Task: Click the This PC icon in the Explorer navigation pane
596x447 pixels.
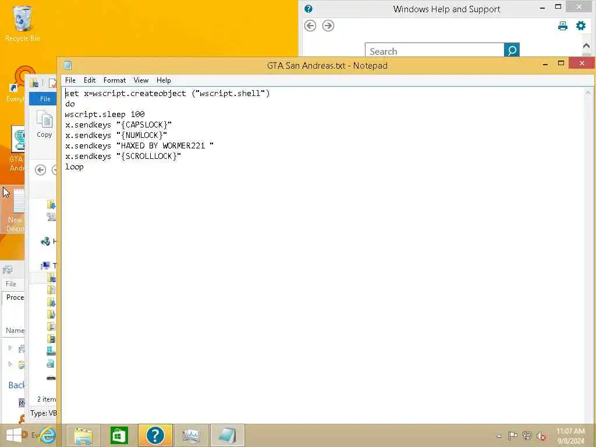Action: click(x=45, y=265)
